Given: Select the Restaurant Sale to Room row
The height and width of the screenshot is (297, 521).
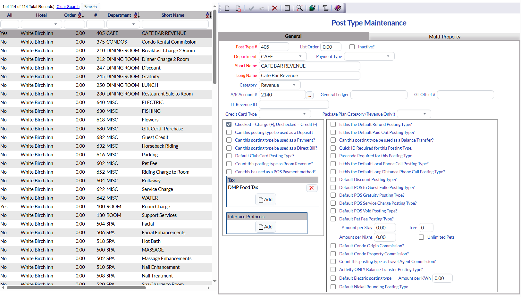Looking at the screenshot, I should pyautogui.click(x=106, y=94).
